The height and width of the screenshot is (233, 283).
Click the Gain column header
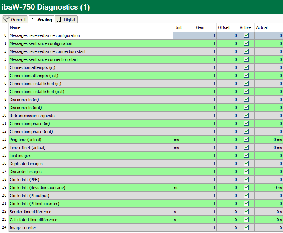tap(206, 27)
